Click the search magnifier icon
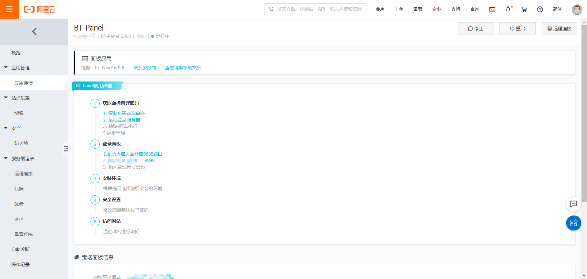This screenshot has height=279, width=587. click(271, 9)
